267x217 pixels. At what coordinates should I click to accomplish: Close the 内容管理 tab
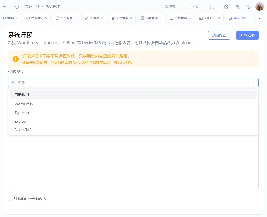[160, 18]
